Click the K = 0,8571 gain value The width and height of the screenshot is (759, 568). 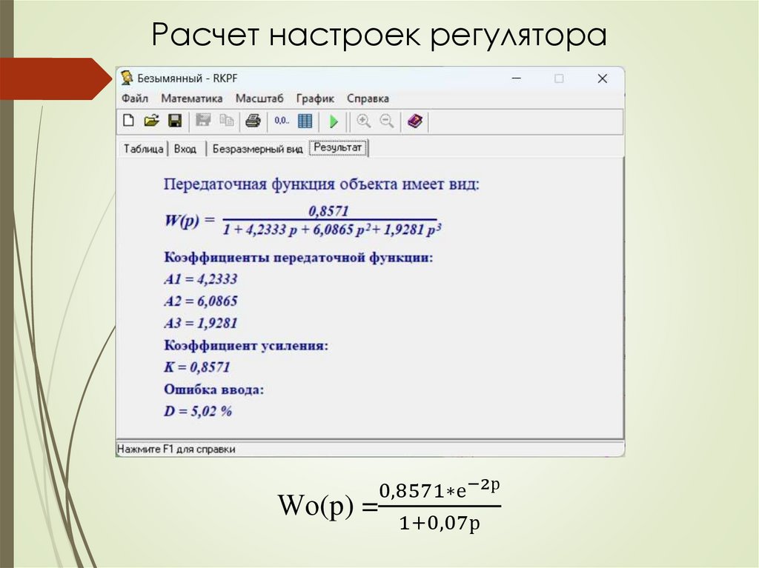point(196,367)
